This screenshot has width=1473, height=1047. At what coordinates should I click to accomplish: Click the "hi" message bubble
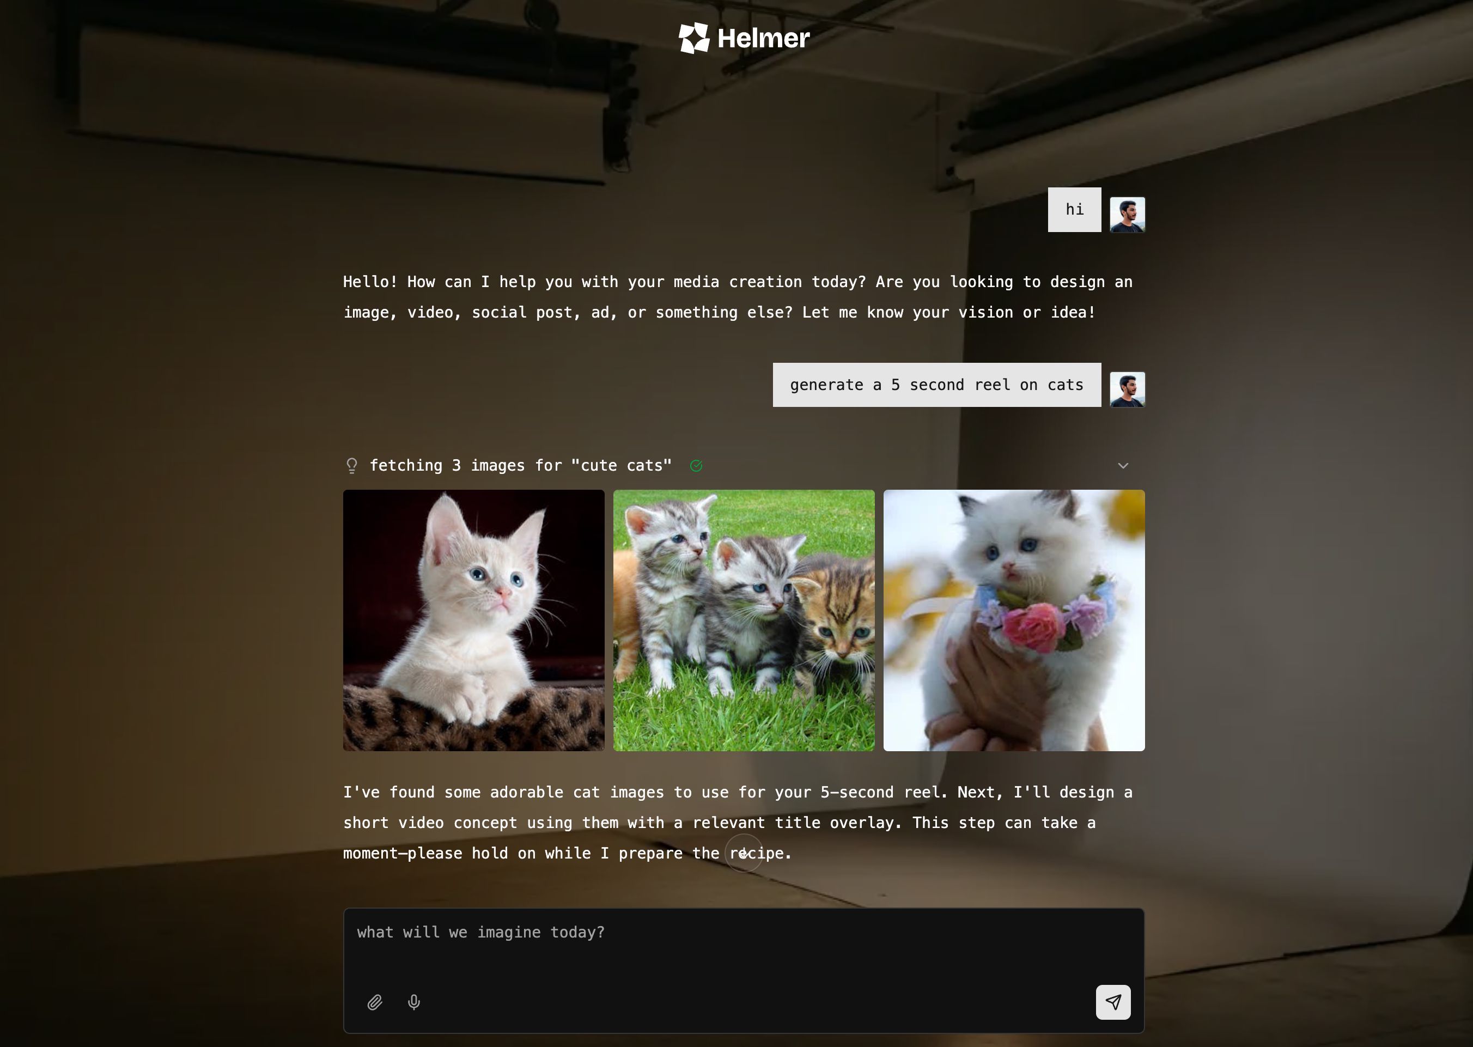coord(1074,210)
